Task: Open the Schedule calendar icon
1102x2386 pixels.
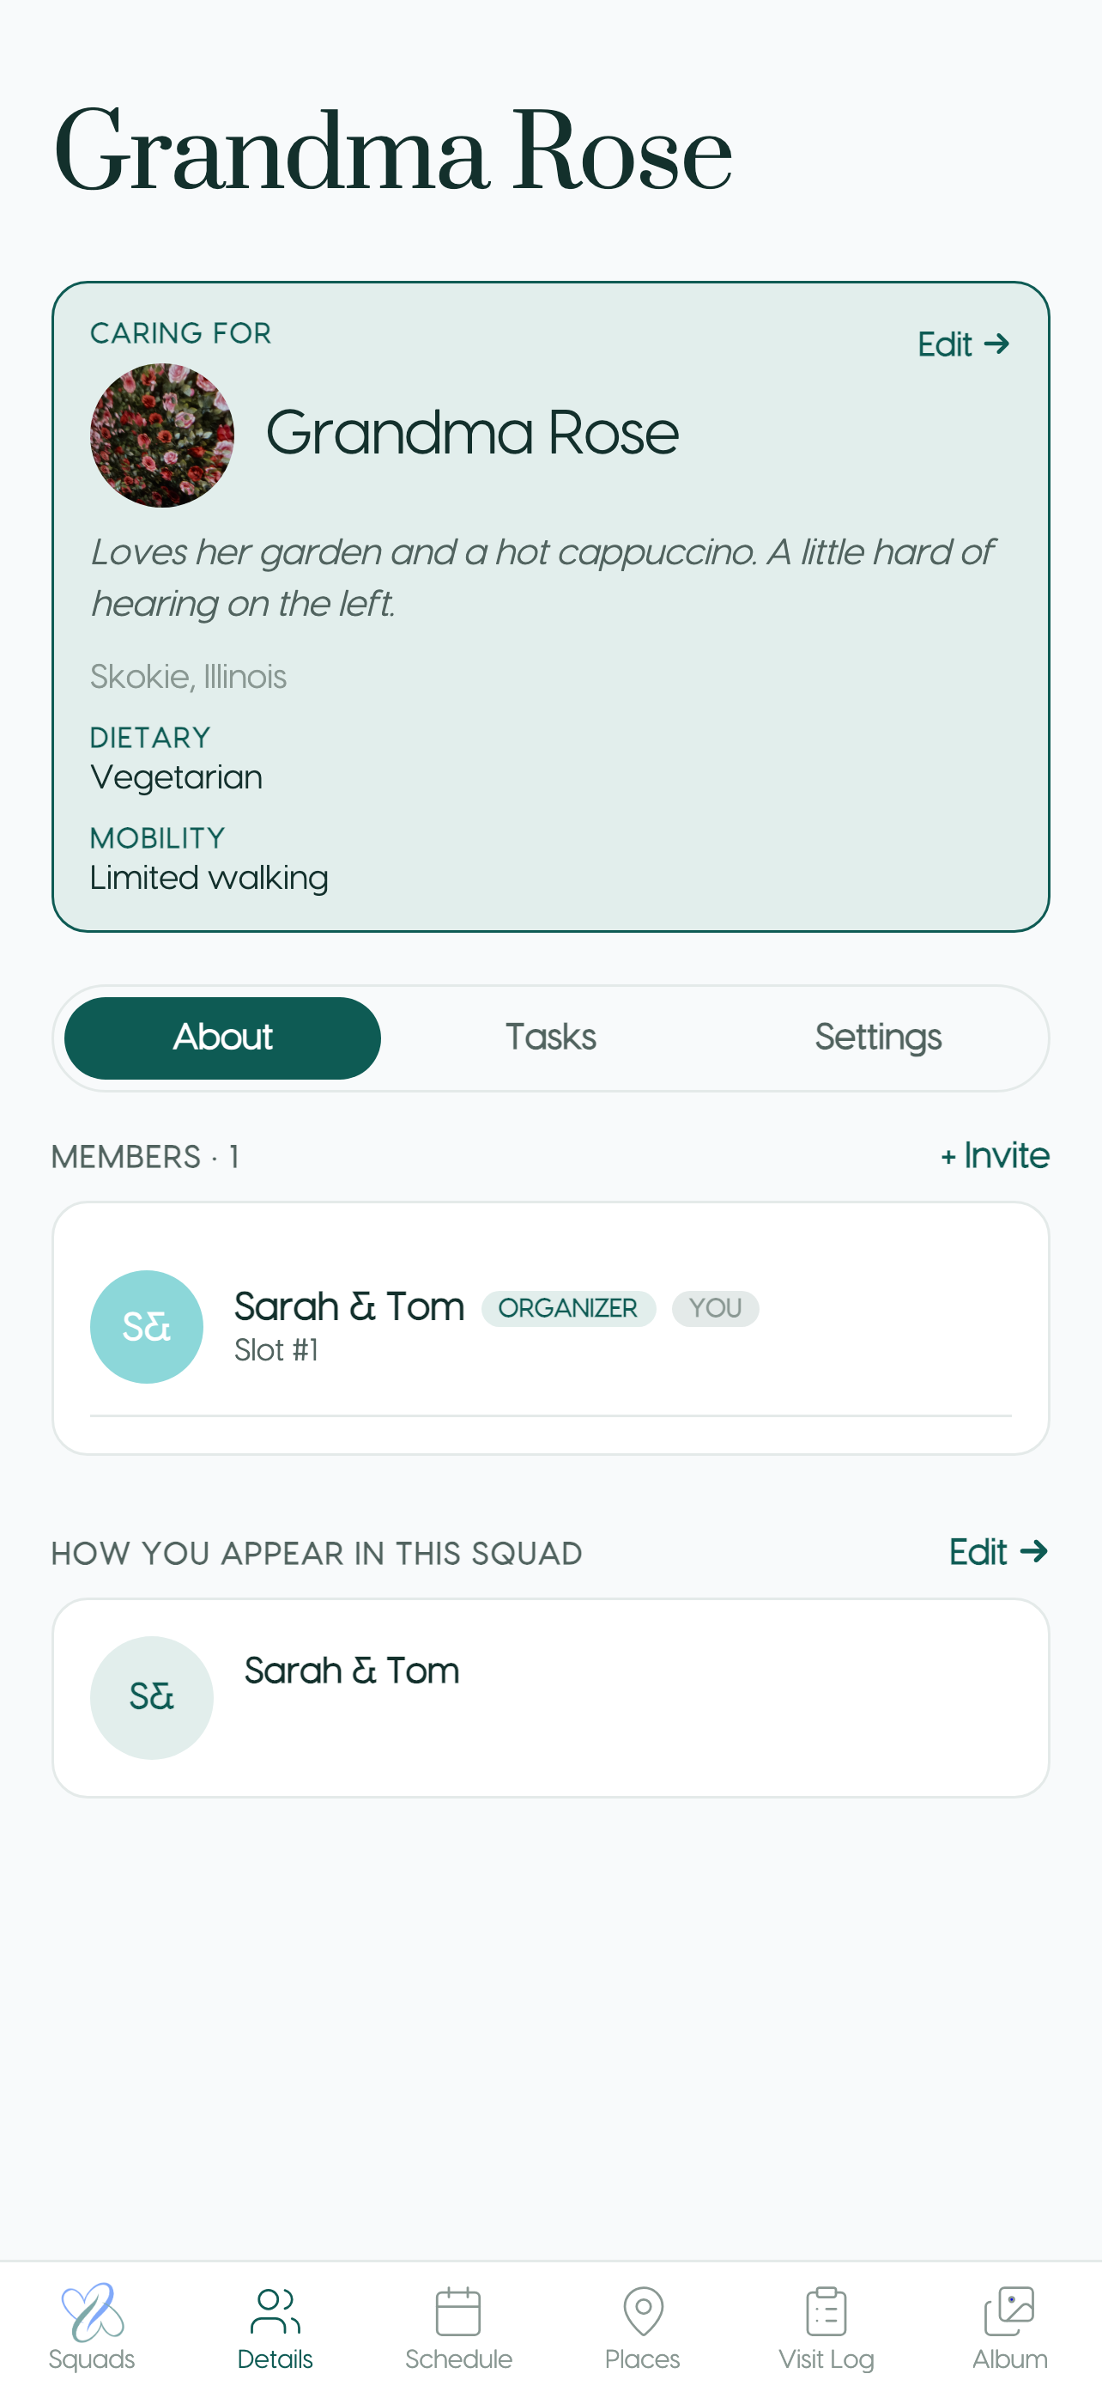Action: (458, 2312)
